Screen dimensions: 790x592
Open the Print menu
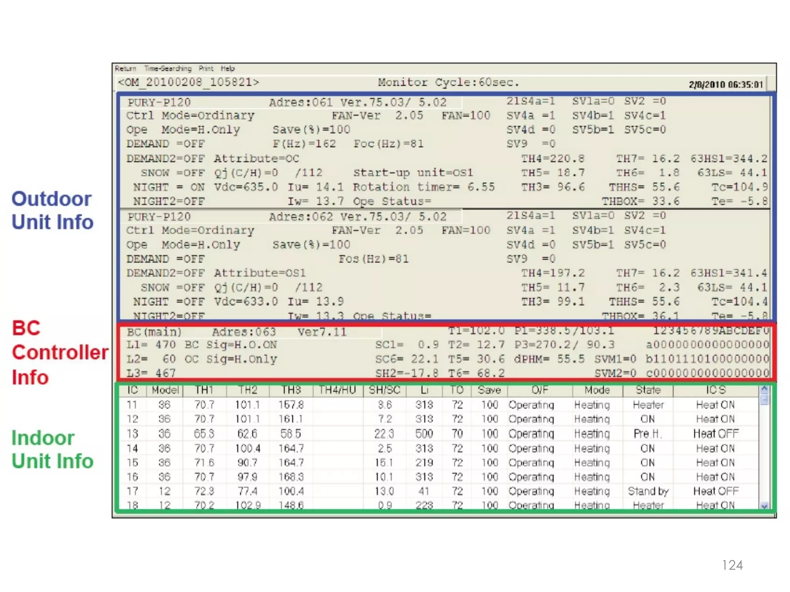click(206, 69)
